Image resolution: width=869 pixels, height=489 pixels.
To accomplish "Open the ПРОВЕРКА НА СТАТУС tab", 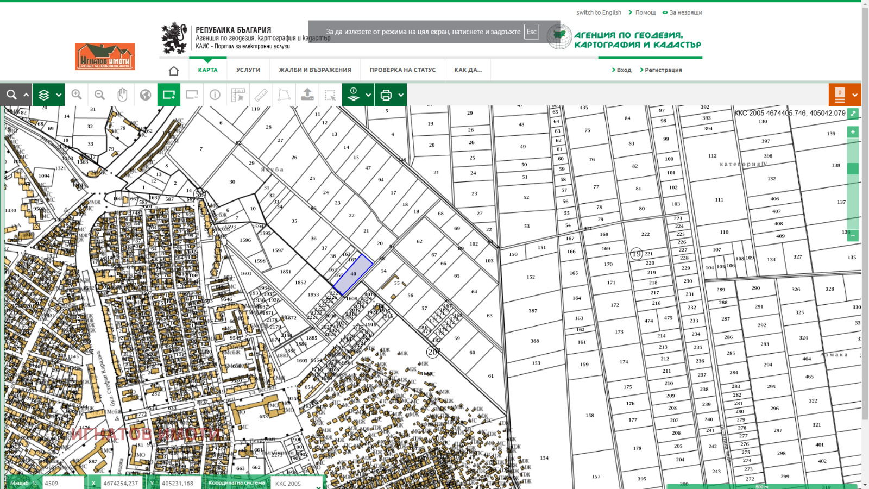I will tap(402, 70).
